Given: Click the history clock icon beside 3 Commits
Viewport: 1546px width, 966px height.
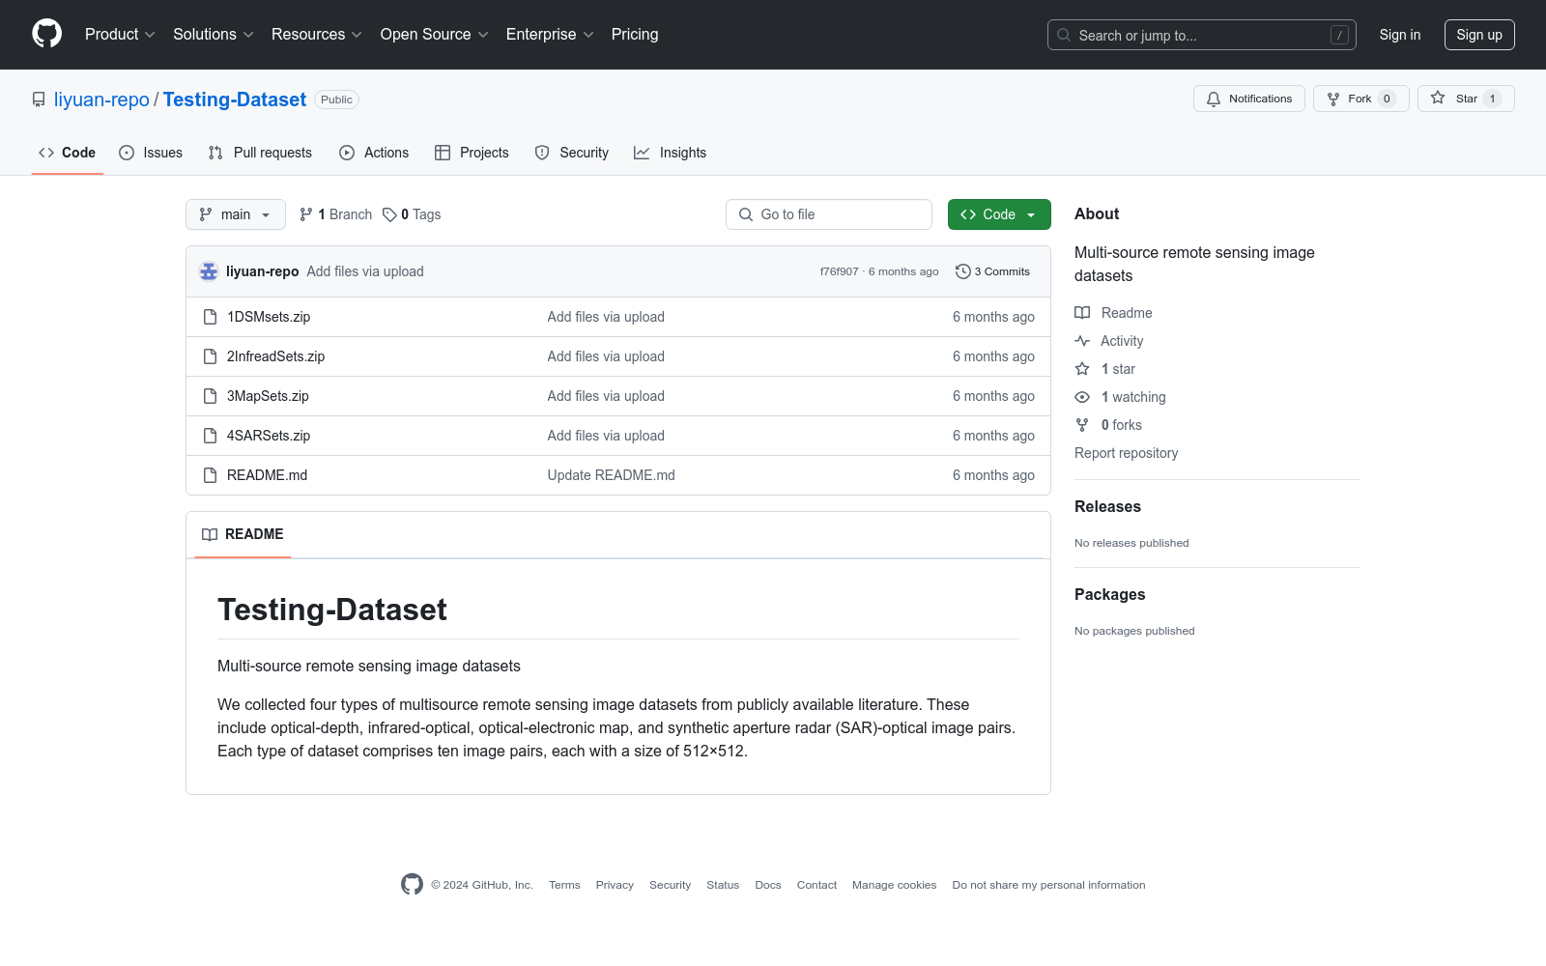Looking at the screenshot, I should coord(962,271).
